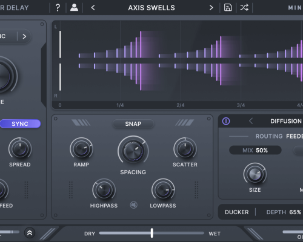This screenshot has width=303, height=242.
Task: Click the HIGHPASS knob
Action: tap(104, 190)
